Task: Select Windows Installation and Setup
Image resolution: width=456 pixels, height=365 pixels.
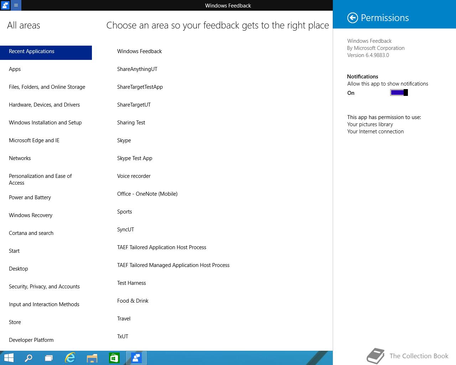Action: coord(46,123)
